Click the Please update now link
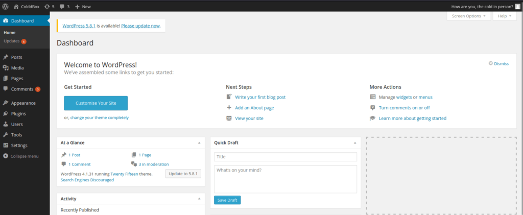 140,26
